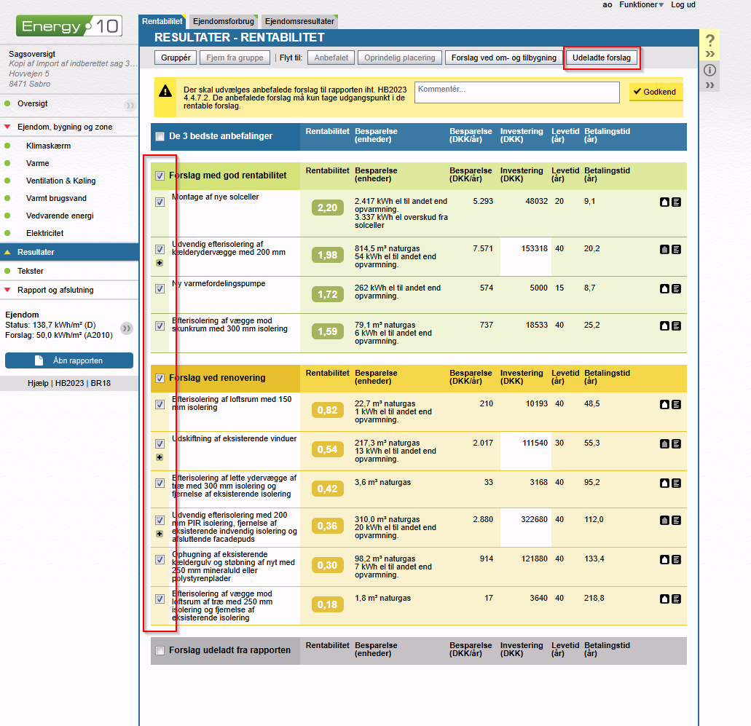This screenshot has width=751, height=726.
Task: Switch to the Ejendomsforbrug tab
Action: tap(222, 22)
